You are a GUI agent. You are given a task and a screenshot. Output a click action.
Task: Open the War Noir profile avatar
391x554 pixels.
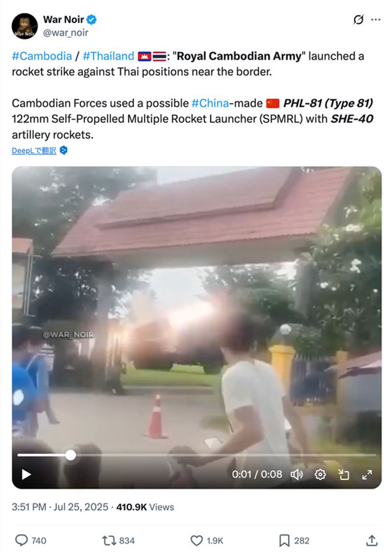pyautogui.click(x=24, y=26)
